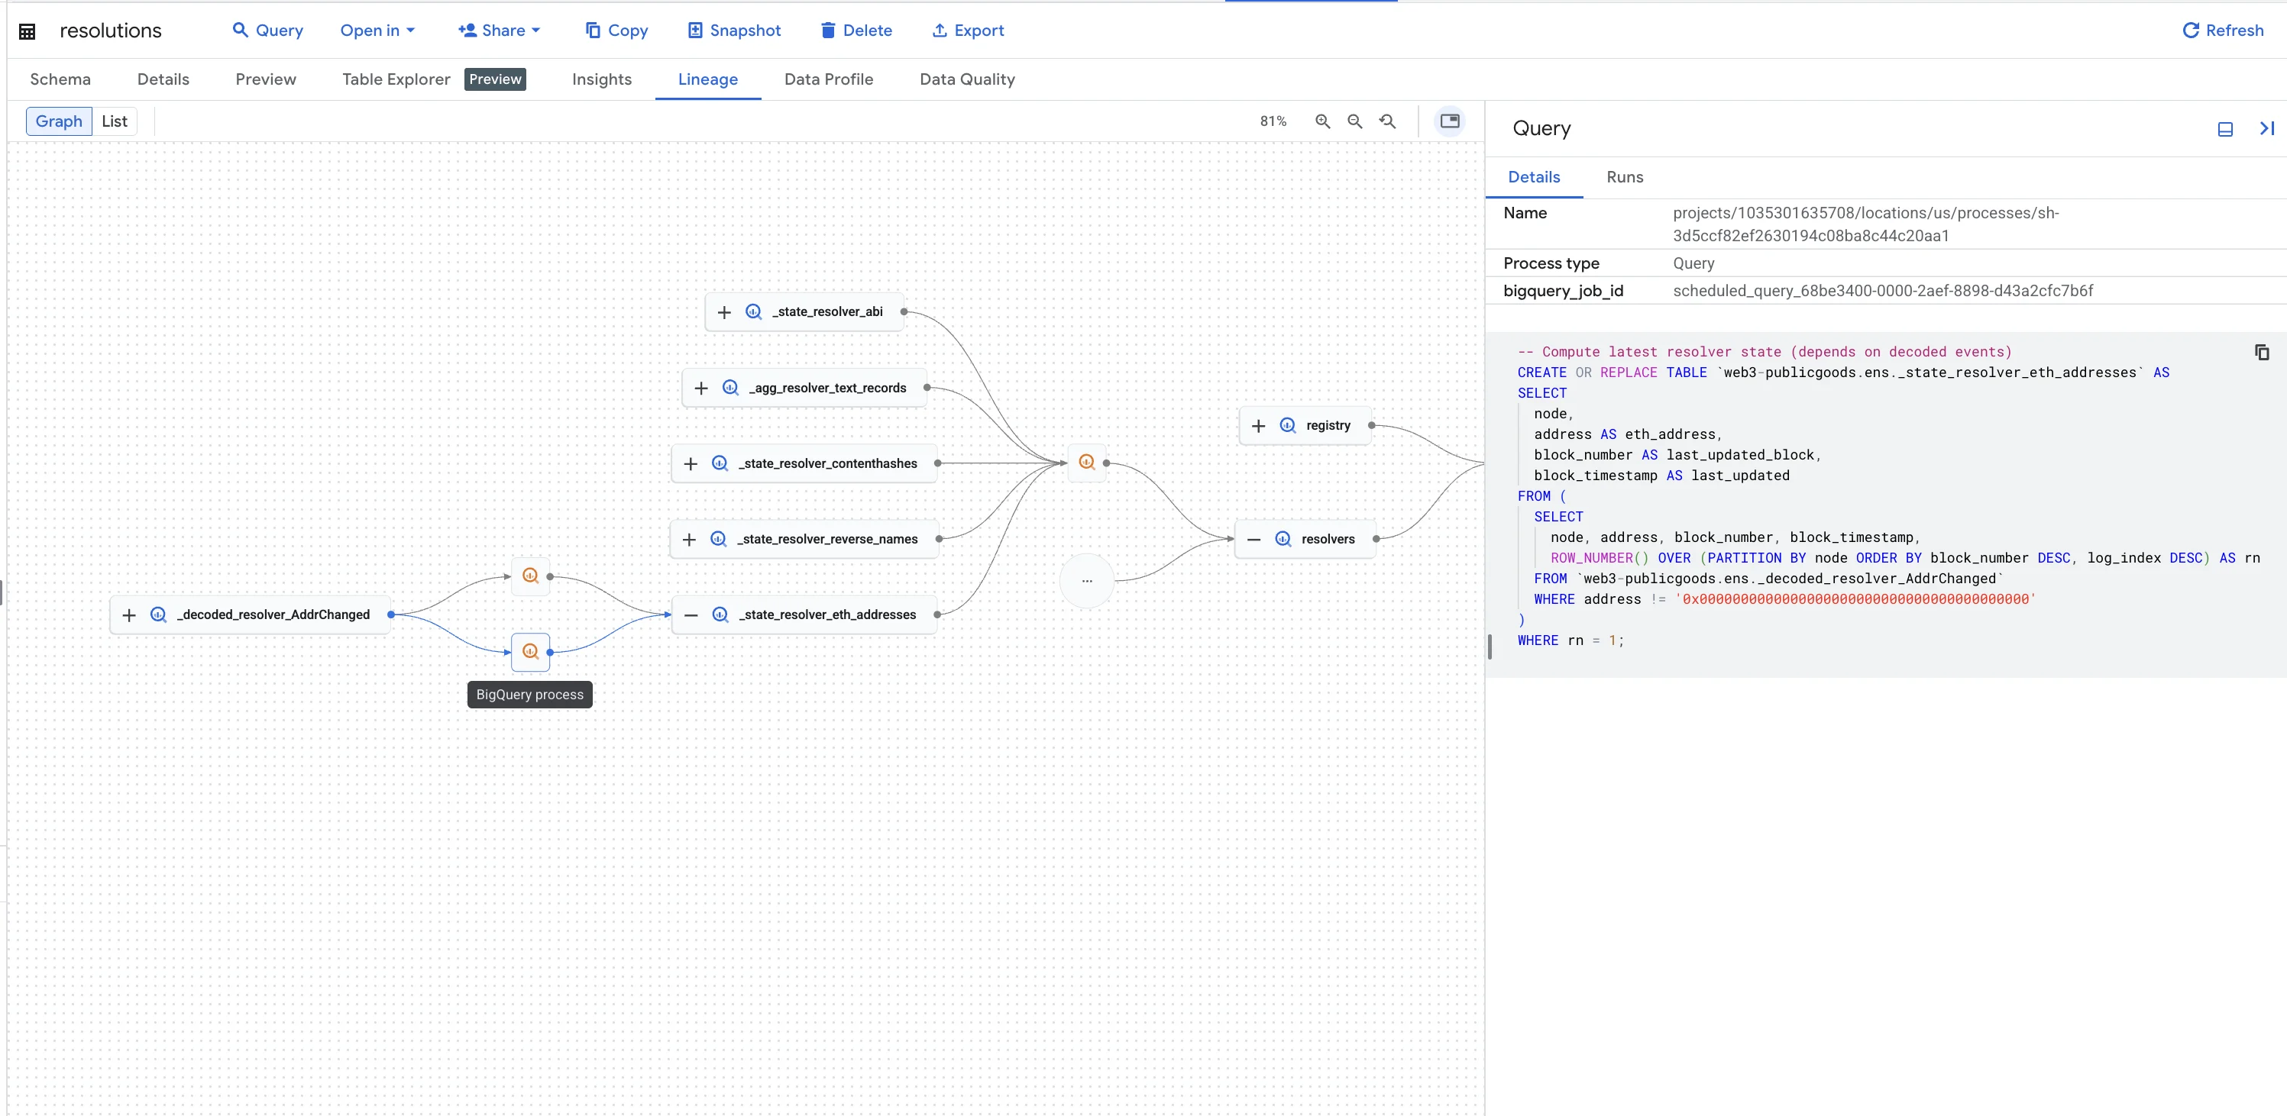Refresh the lineage view
The height and width of the screenshot is (1116, 2287).
[2222, 29]
